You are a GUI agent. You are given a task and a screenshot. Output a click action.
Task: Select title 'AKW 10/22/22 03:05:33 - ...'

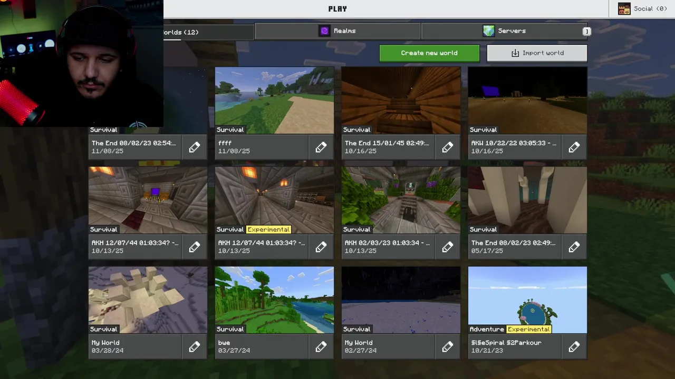coord(514,143)
